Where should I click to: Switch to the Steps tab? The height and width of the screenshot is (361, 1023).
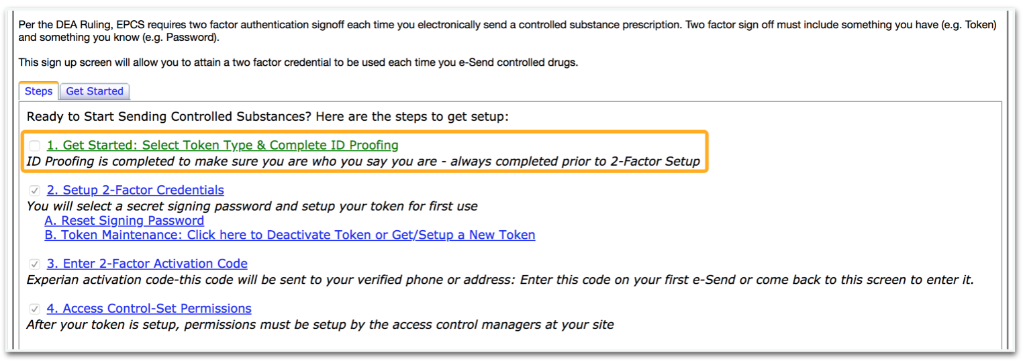pos(38,91)
